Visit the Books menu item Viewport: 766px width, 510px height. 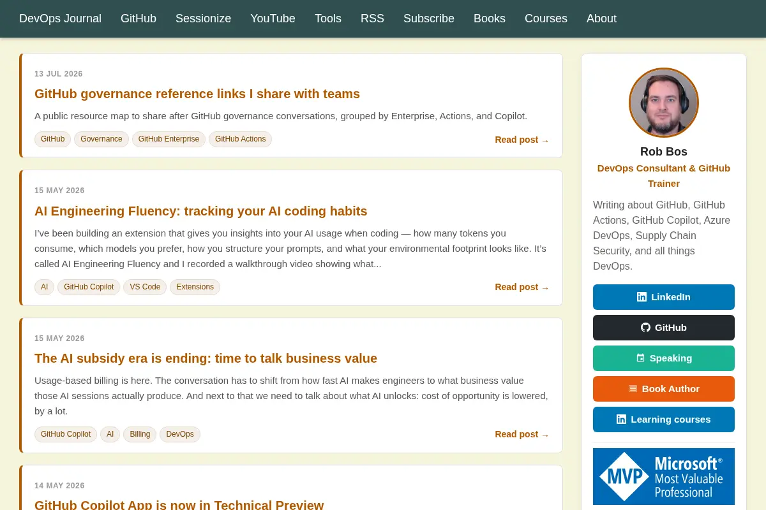pyautogui.click(x=490, y=18)
